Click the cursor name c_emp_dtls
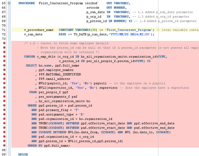The height and width of the screenshot is (156, 199). coord(46,57)
